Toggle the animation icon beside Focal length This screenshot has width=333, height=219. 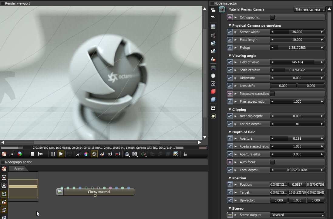[x=230, y=40]
